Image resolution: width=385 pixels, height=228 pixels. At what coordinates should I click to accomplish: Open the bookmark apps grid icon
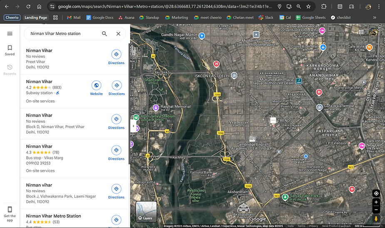(x=55, y=17)
